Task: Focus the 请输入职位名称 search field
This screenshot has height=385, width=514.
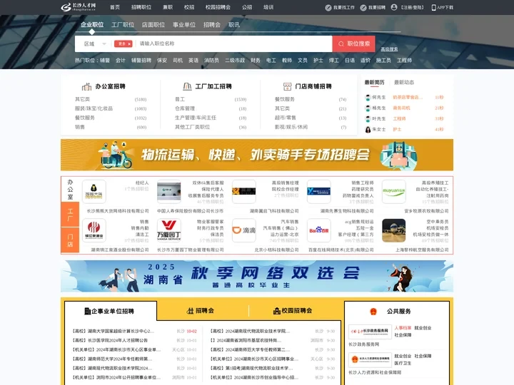Action: click(234, 44)
